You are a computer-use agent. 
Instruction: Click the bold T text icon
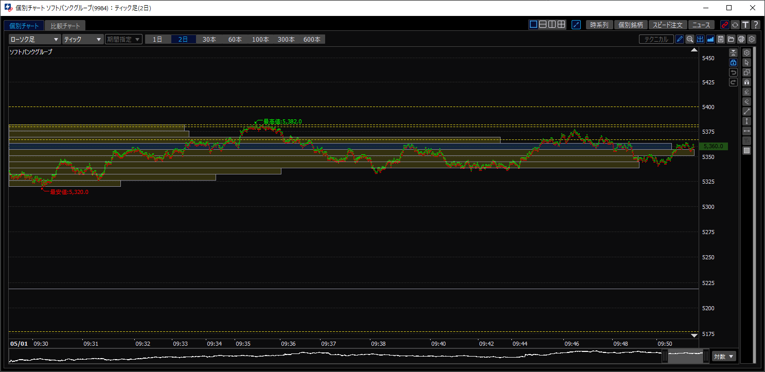click(x=745, y=25)
